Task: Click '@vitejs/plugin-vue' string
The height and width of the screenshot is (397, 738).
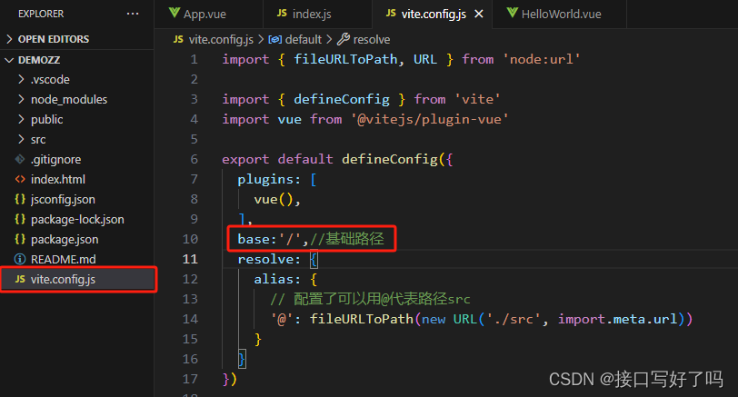Action: (429, 120)
